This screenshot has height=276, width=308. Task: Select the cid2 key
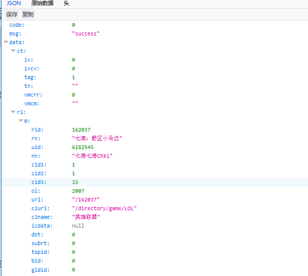pos(39,173)
